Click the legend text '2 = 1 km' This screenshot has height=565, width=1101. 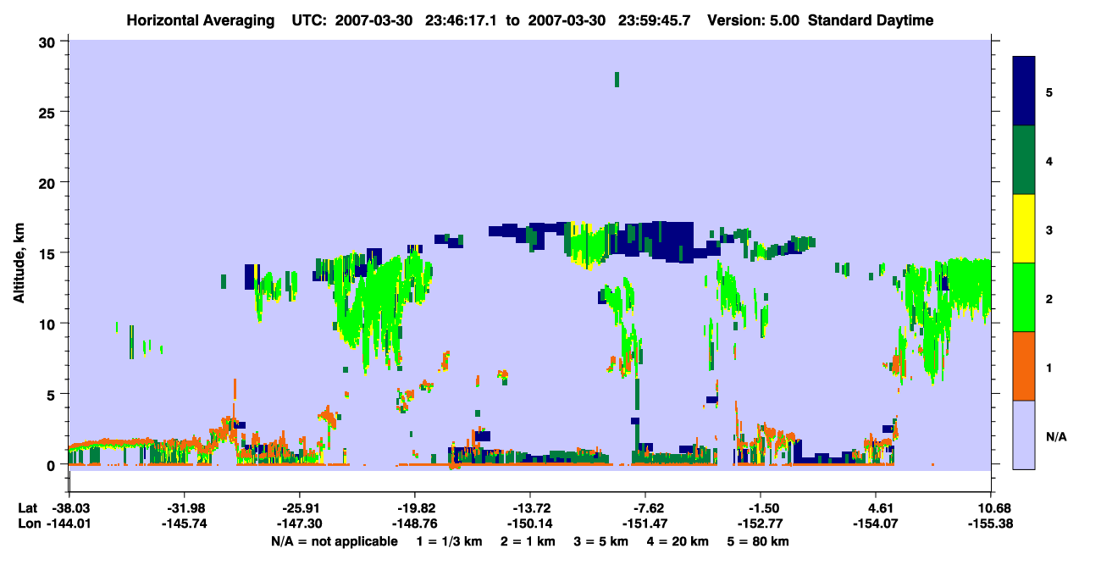pos(528,540)
